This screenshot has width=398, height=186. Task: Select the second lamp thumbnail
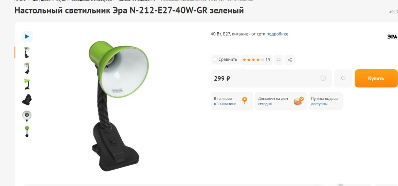point(27,68)
